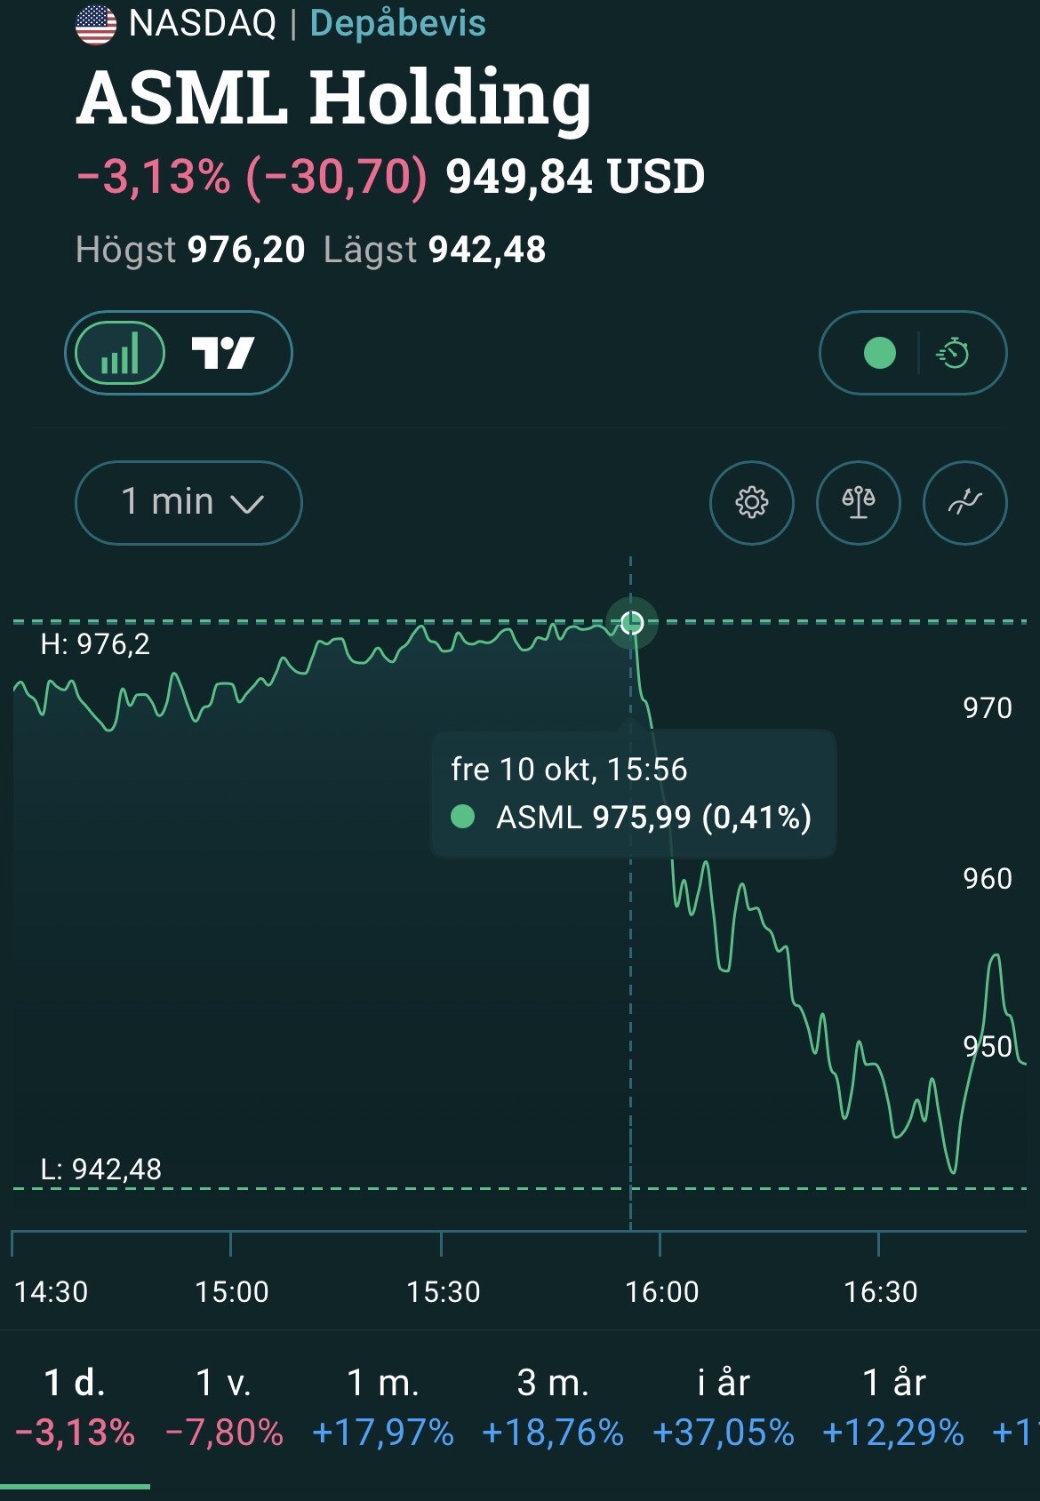Screen dimensions: 1040x1501
Task: Switch to TradingView chart mode
Action: point(223,353)
